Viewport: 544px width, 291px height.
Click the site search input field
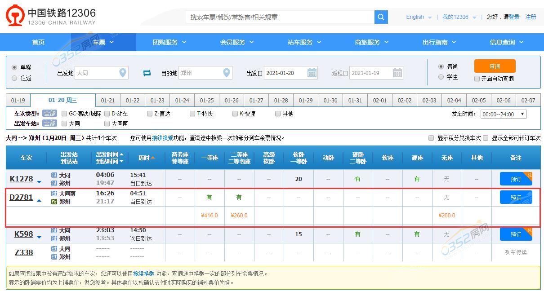point(280,17)
